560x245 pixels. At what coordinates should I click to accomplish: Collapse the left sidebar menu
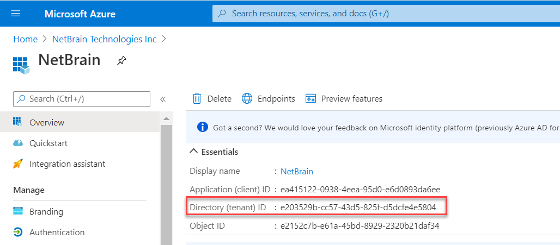tap(162, 99)
